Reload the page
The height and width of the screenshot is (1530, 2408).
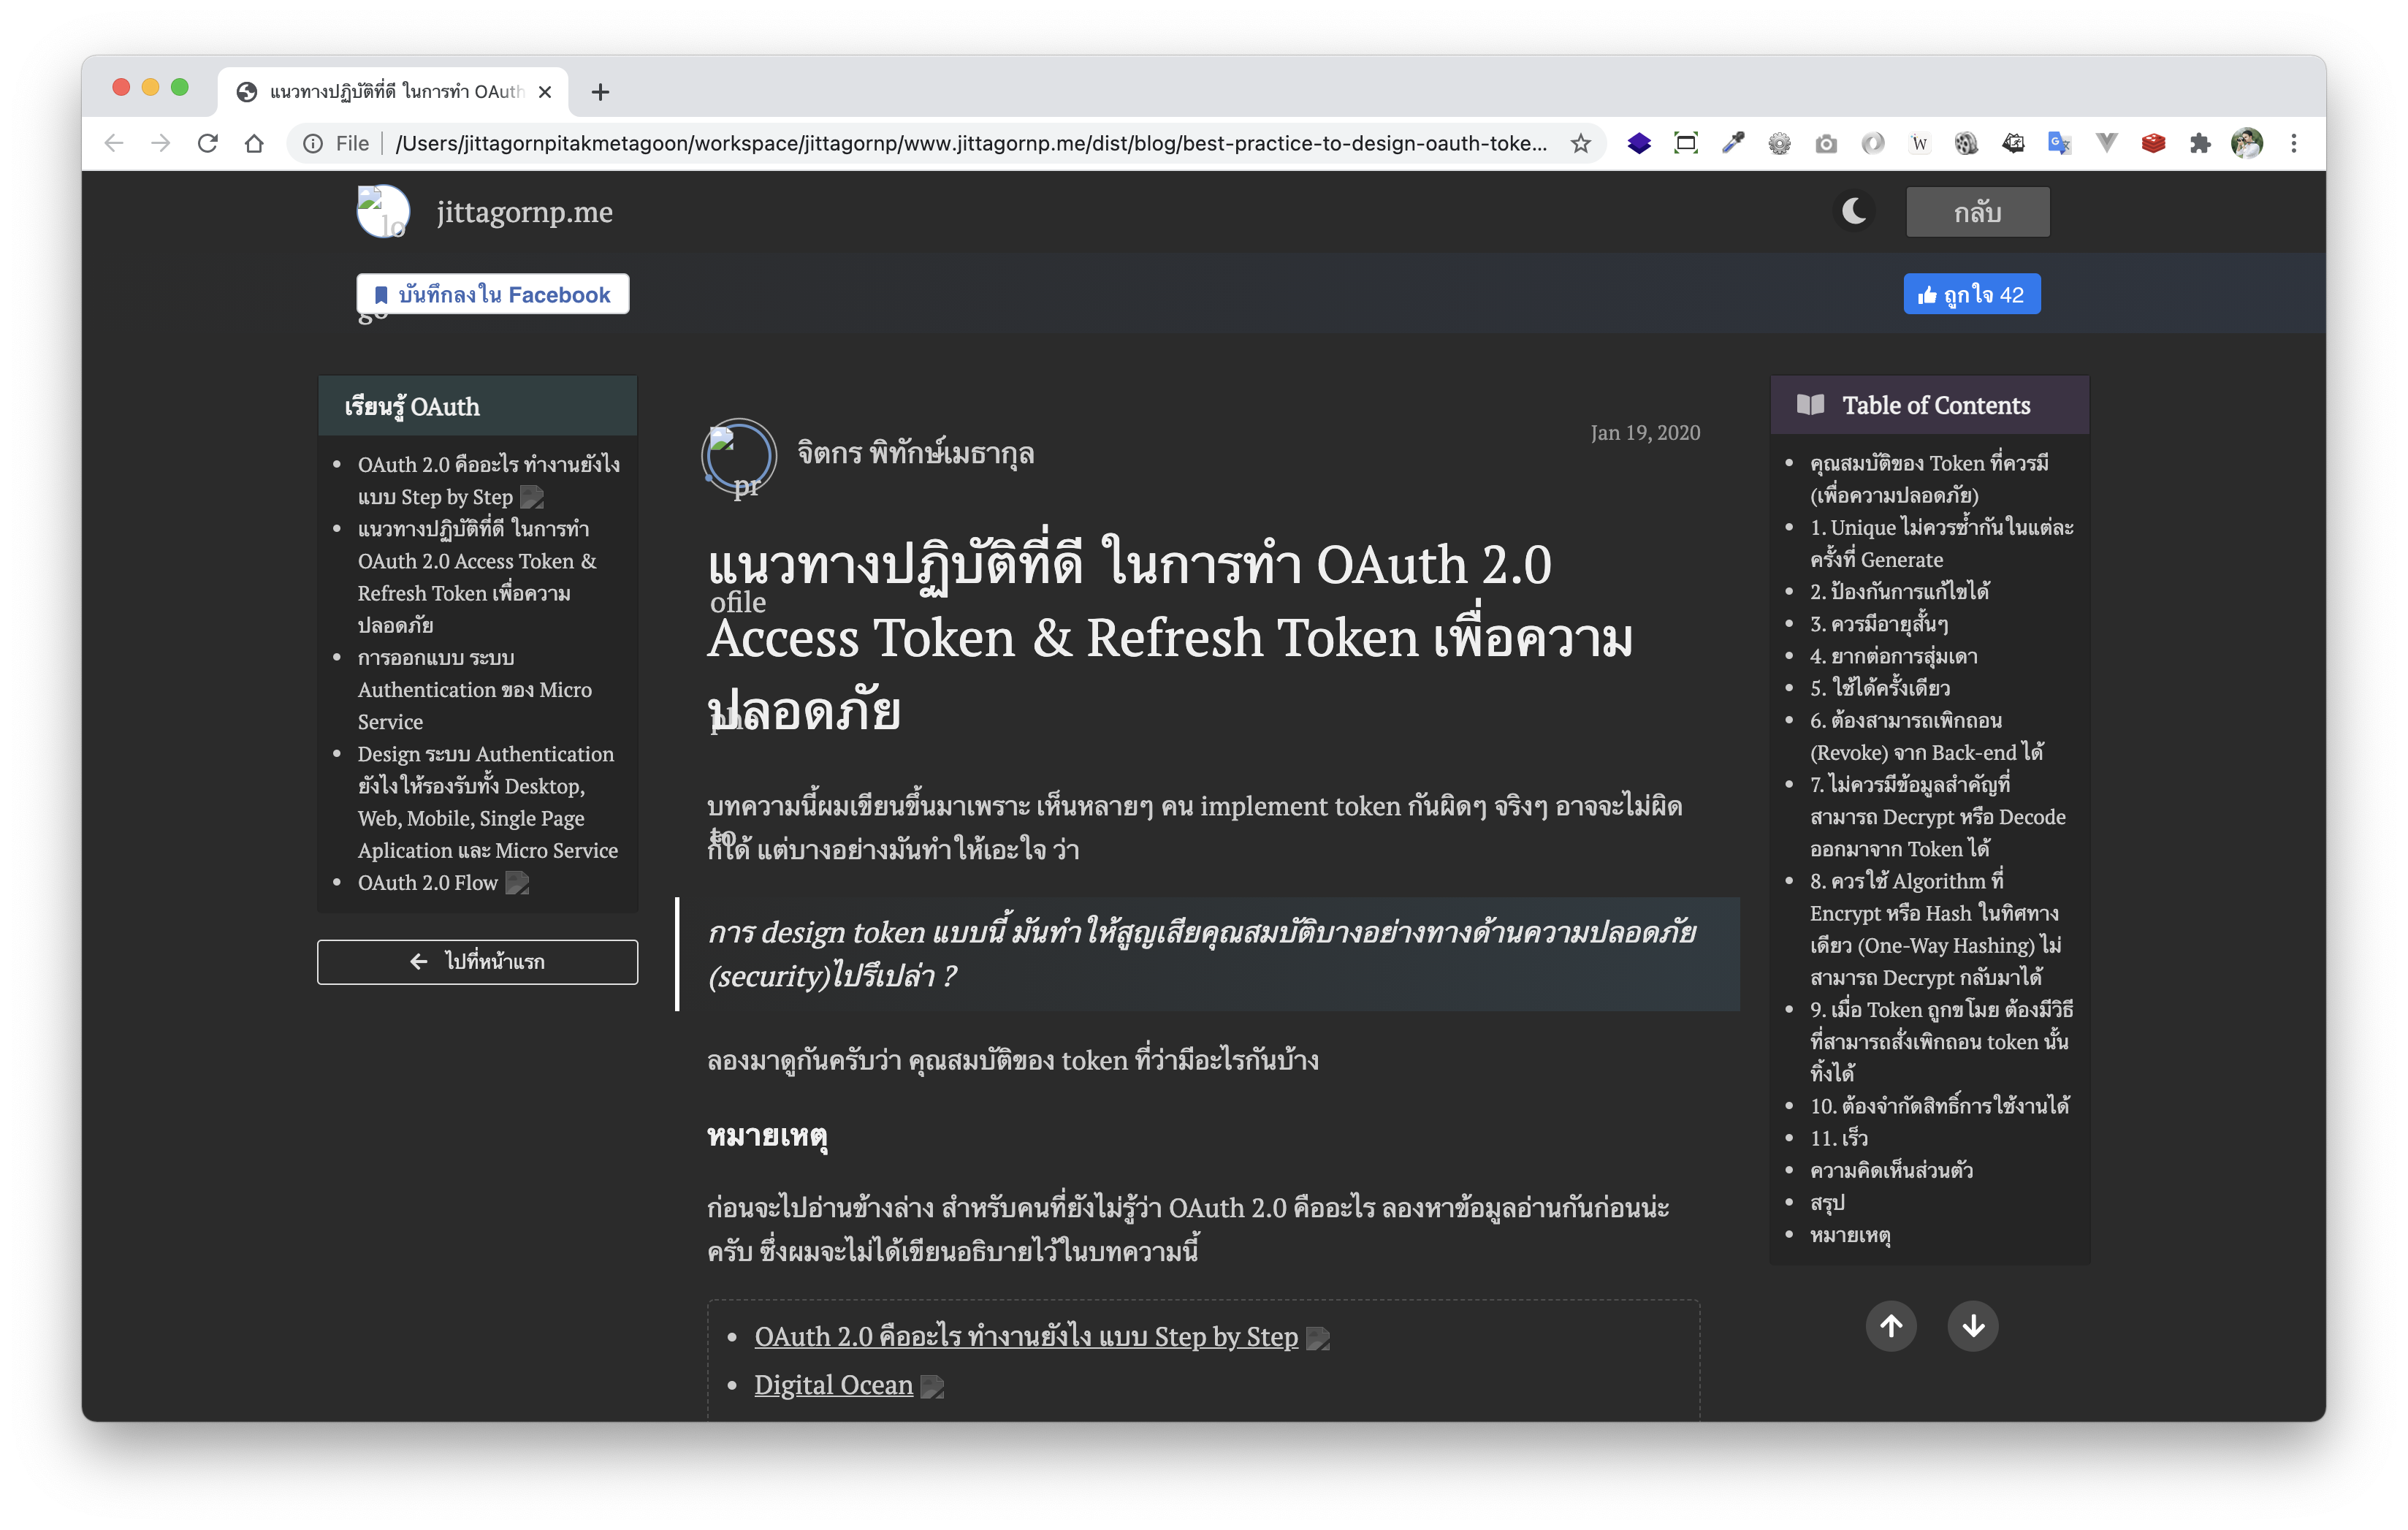tap(208, 143)
